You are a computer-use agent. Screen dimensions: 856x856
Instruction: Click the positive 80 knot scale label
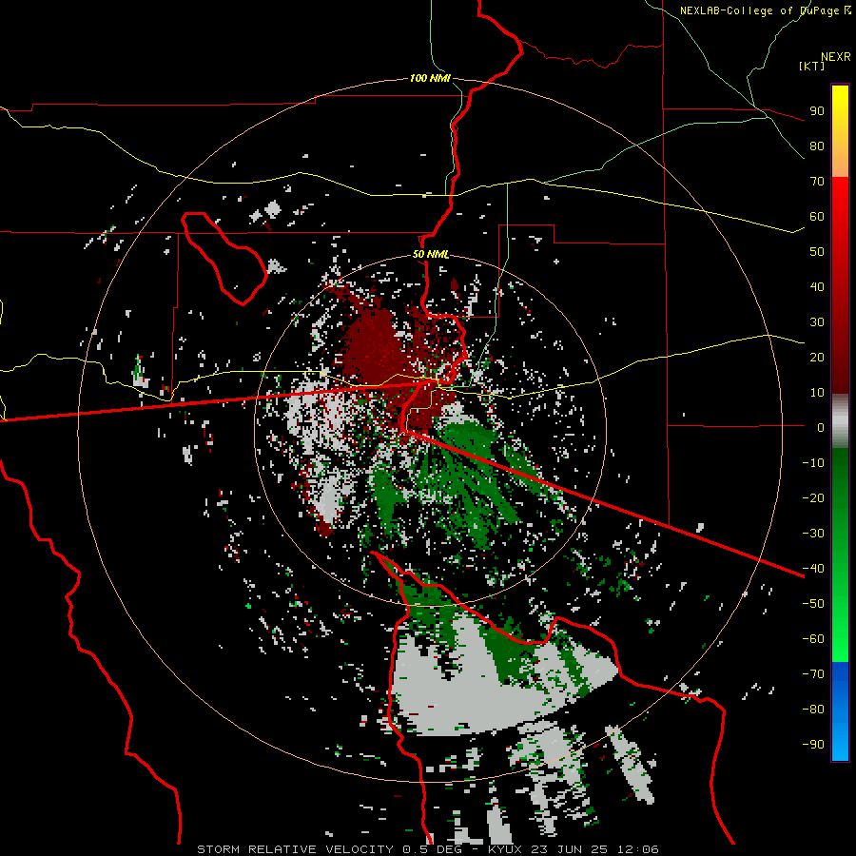pos(817,146)
